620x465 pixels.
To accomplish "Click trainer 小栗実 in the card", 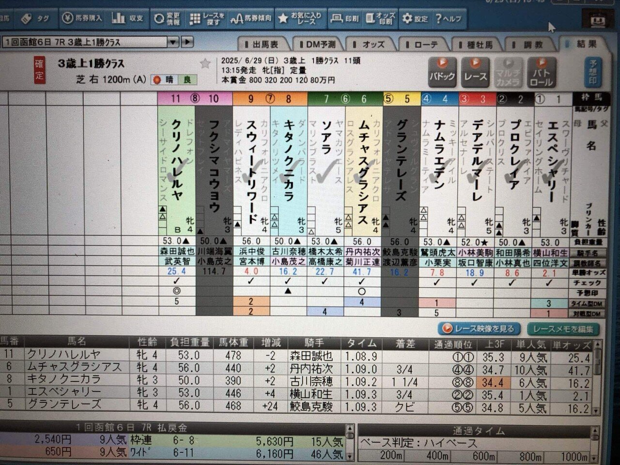I will (437, 262).
